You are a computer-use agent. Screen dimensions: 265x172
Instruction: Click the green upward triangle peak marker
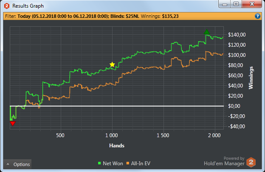tap(207, 32)
